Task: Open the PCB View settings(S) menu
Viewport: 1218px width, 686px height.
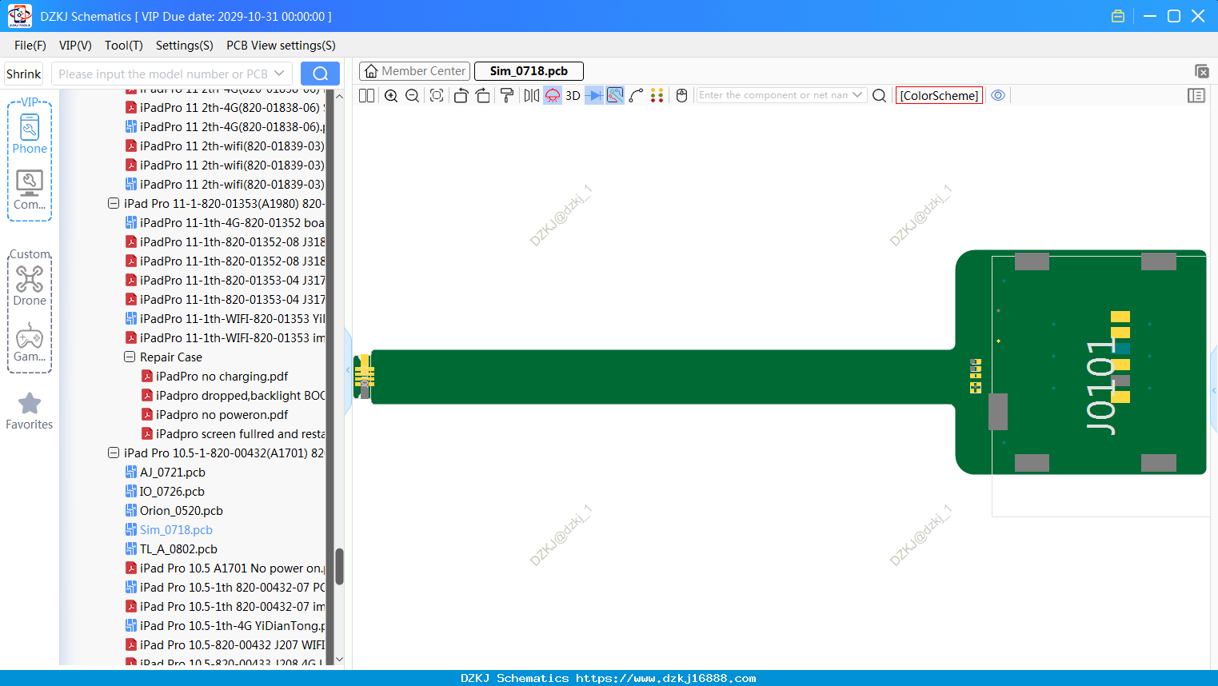Action: pyautogui.click(x=281, y=46)
